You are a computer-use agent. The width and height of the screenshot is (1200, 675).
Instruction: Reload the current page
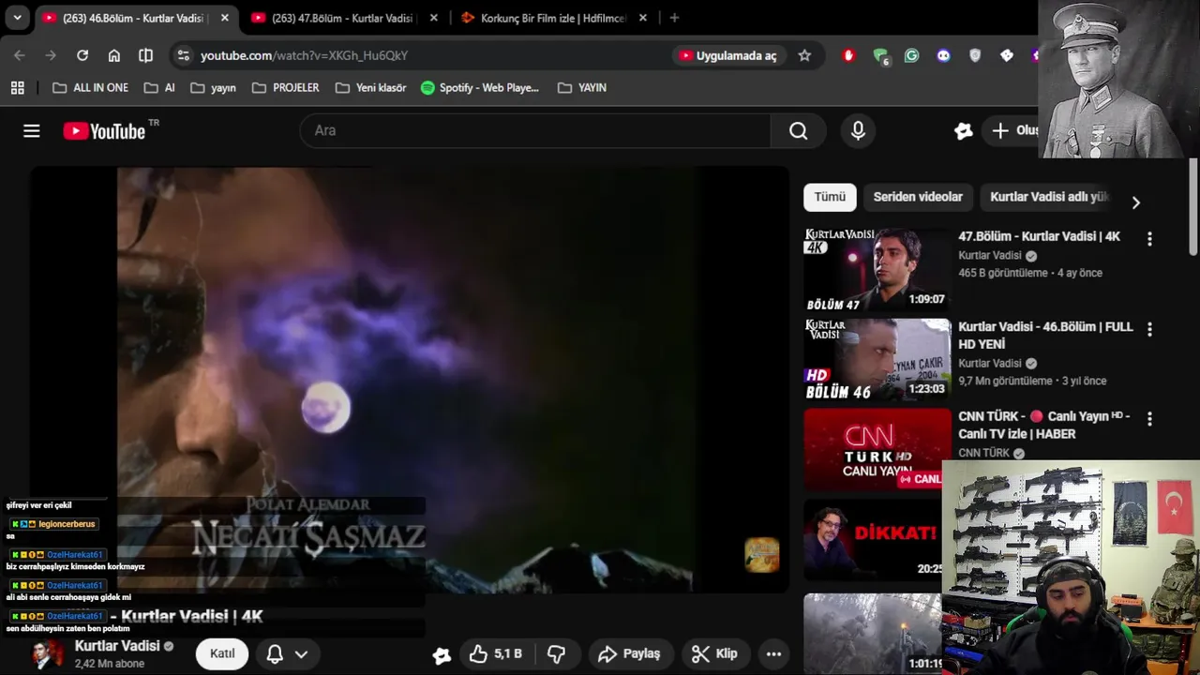pos(82,55)
